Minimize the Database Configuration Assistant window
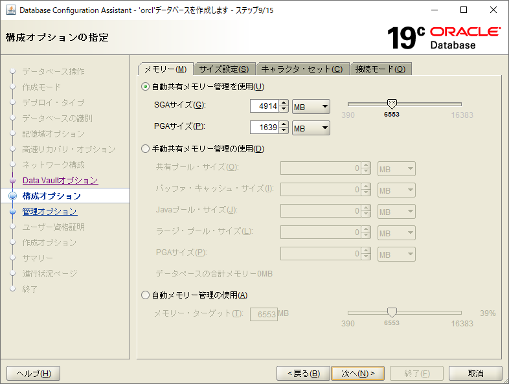Image resolution: width=509 pixels, height=384 pixels. (x=435, y=10)
